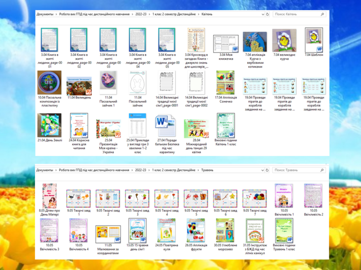The image size is (361, 270).
Task: Select 10.04 Пасхальна композиція із пластиліну image
Action: point(50,89)
